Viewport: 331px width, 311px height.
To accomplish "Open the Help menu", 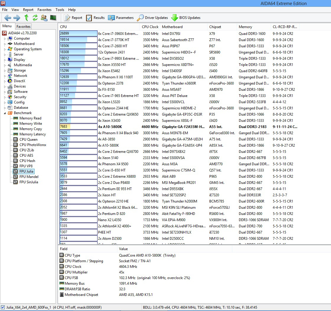I will [72, 10].
